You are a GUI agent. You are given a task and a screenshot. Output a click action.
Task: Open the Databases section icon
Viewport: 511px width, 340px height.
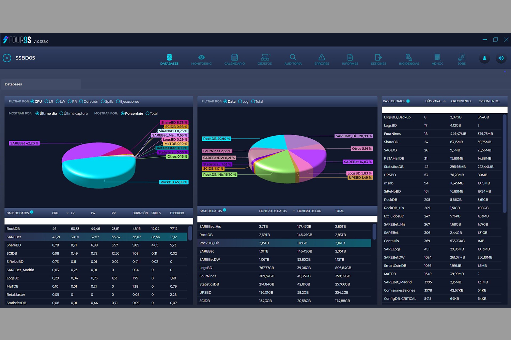[x=169, y=57]
